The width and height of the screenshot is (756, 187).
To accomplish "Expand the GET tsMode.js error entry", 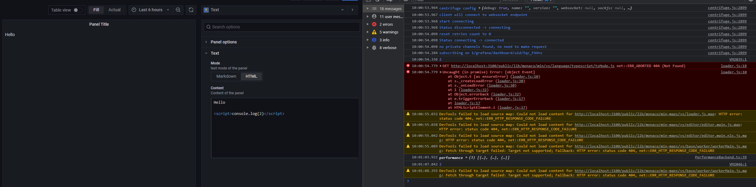I will (x=441, y=66).
